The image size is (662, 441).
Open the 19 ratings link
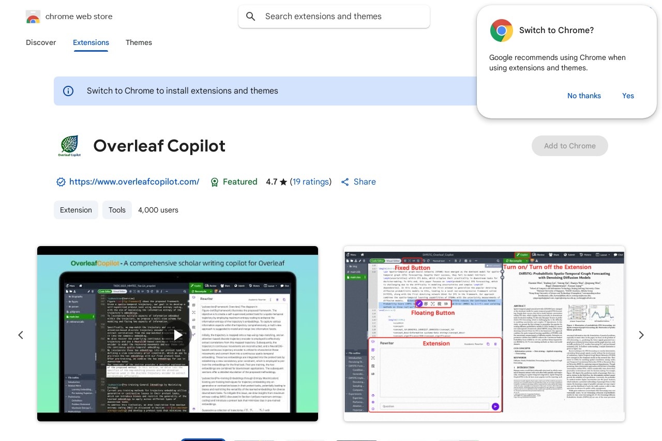[x=310, y=182]
